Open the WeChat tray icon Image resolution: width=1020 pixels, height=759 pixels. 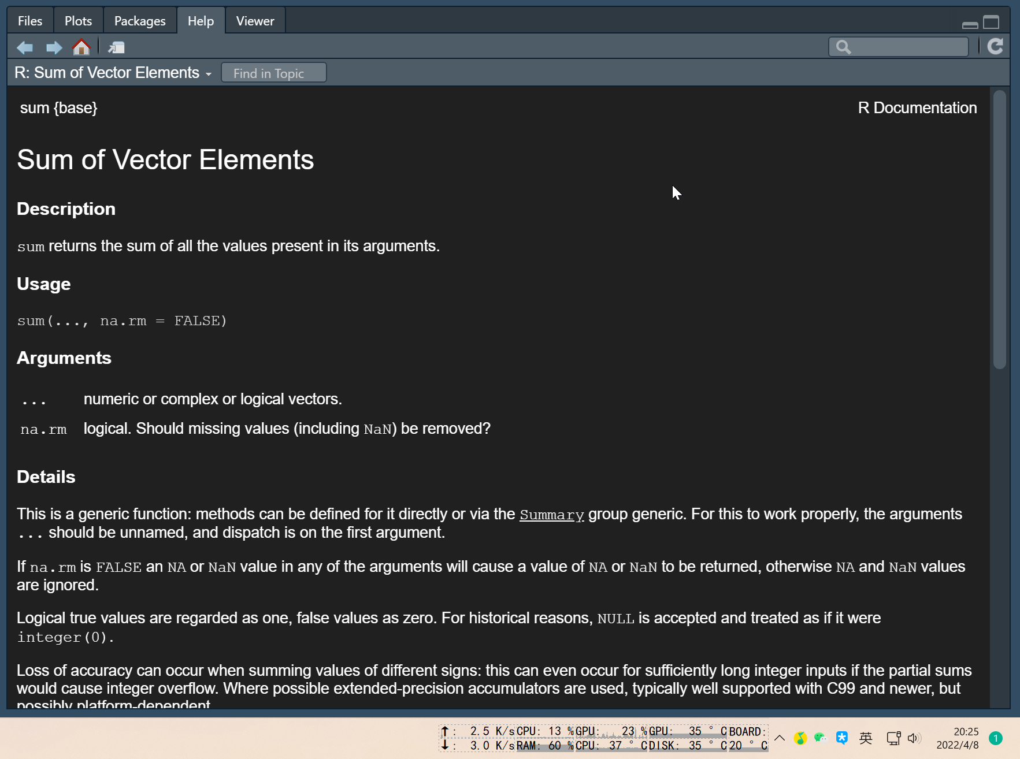tap(821, 738)
